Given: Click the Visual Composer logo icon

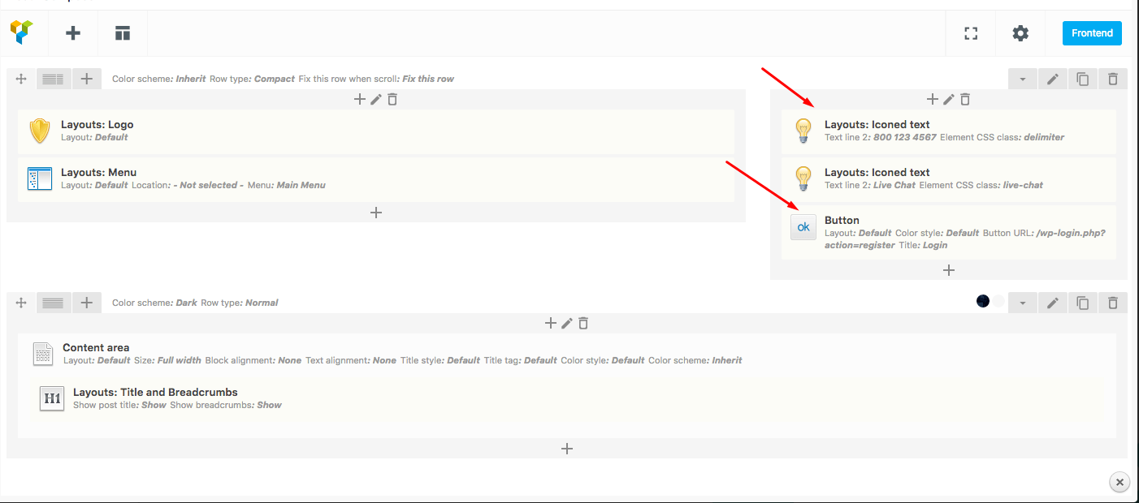Looking at the screenshot, I should (x=22, y=32).
